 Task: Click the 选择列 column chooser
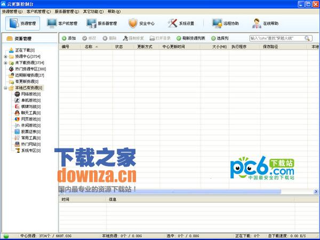tap(220, 38)
